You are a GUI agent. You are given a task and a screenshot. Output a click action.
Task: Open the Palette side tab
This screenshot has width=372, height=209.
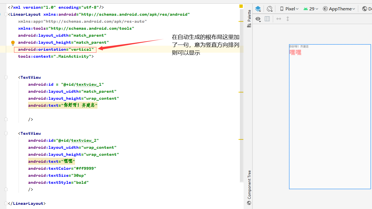tap(249, 18)
